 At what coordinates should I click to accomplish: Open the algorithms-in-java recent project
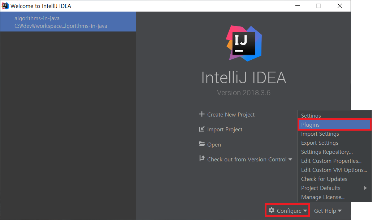[x=68, y=22]
